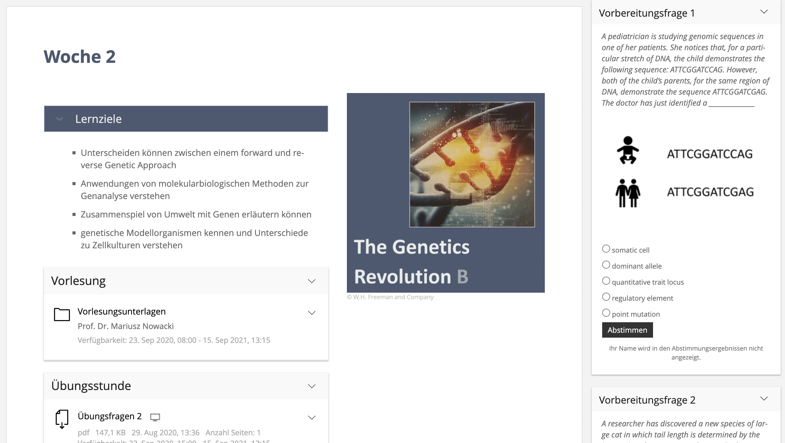Collapse Lernziele using its arrow icon
Screen dimensions: 785x443
coord(60,119)
